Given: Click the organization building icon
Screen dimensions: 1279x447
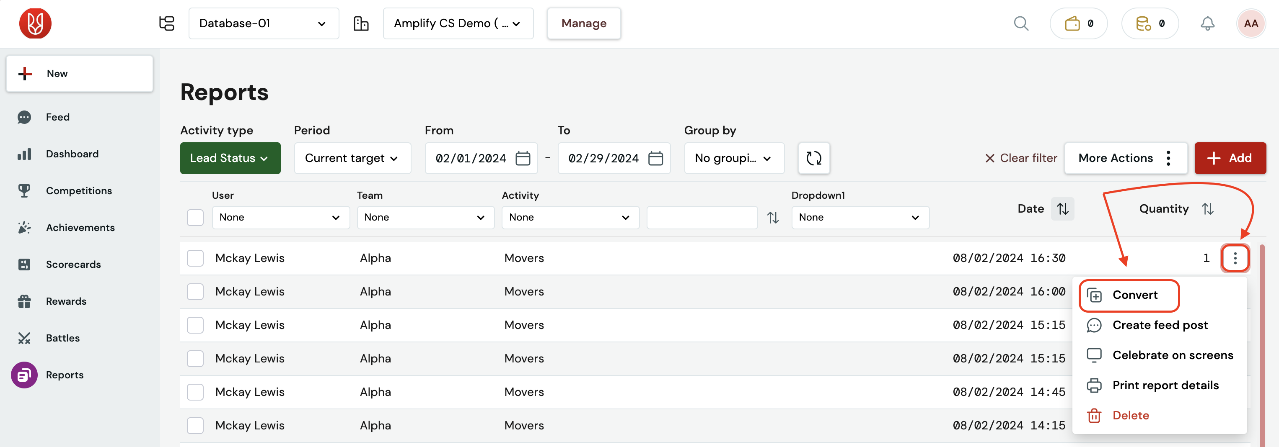Looking at the screenshot, I should (x=361, y=23).
